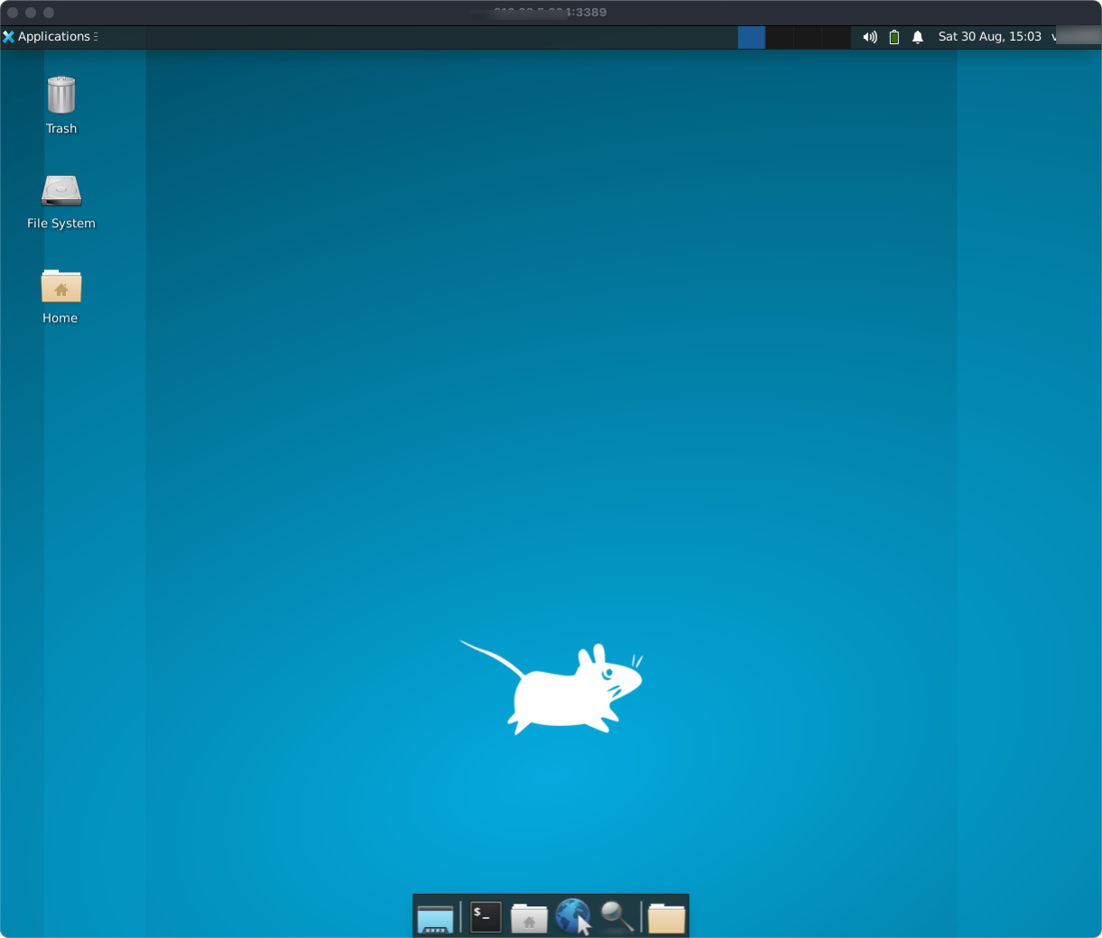Open the beige folder at the dock's right end
This screenshot has height=938, width=1102.
click(666, 918)
